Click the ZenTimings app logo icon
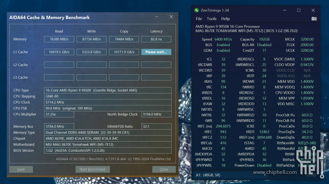Image resolution: width=329 pixels, height=184 pixels. pos(197,10)
